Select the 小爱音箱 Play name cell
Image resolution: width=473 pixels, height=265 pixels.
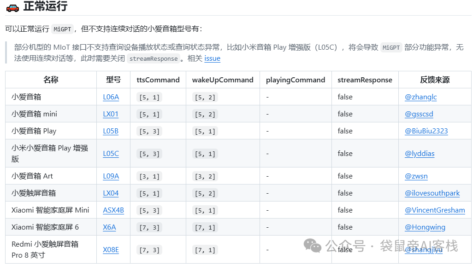pyautogui.click(x=51, y=131)
